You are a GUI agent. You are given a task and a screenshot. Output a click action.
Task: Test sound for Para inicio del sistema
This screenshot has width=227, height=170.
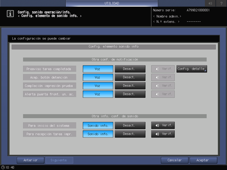(163, 125)
